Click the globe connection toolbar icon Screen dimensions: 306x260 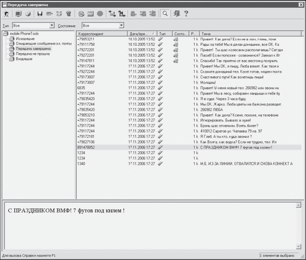[81, 13]
